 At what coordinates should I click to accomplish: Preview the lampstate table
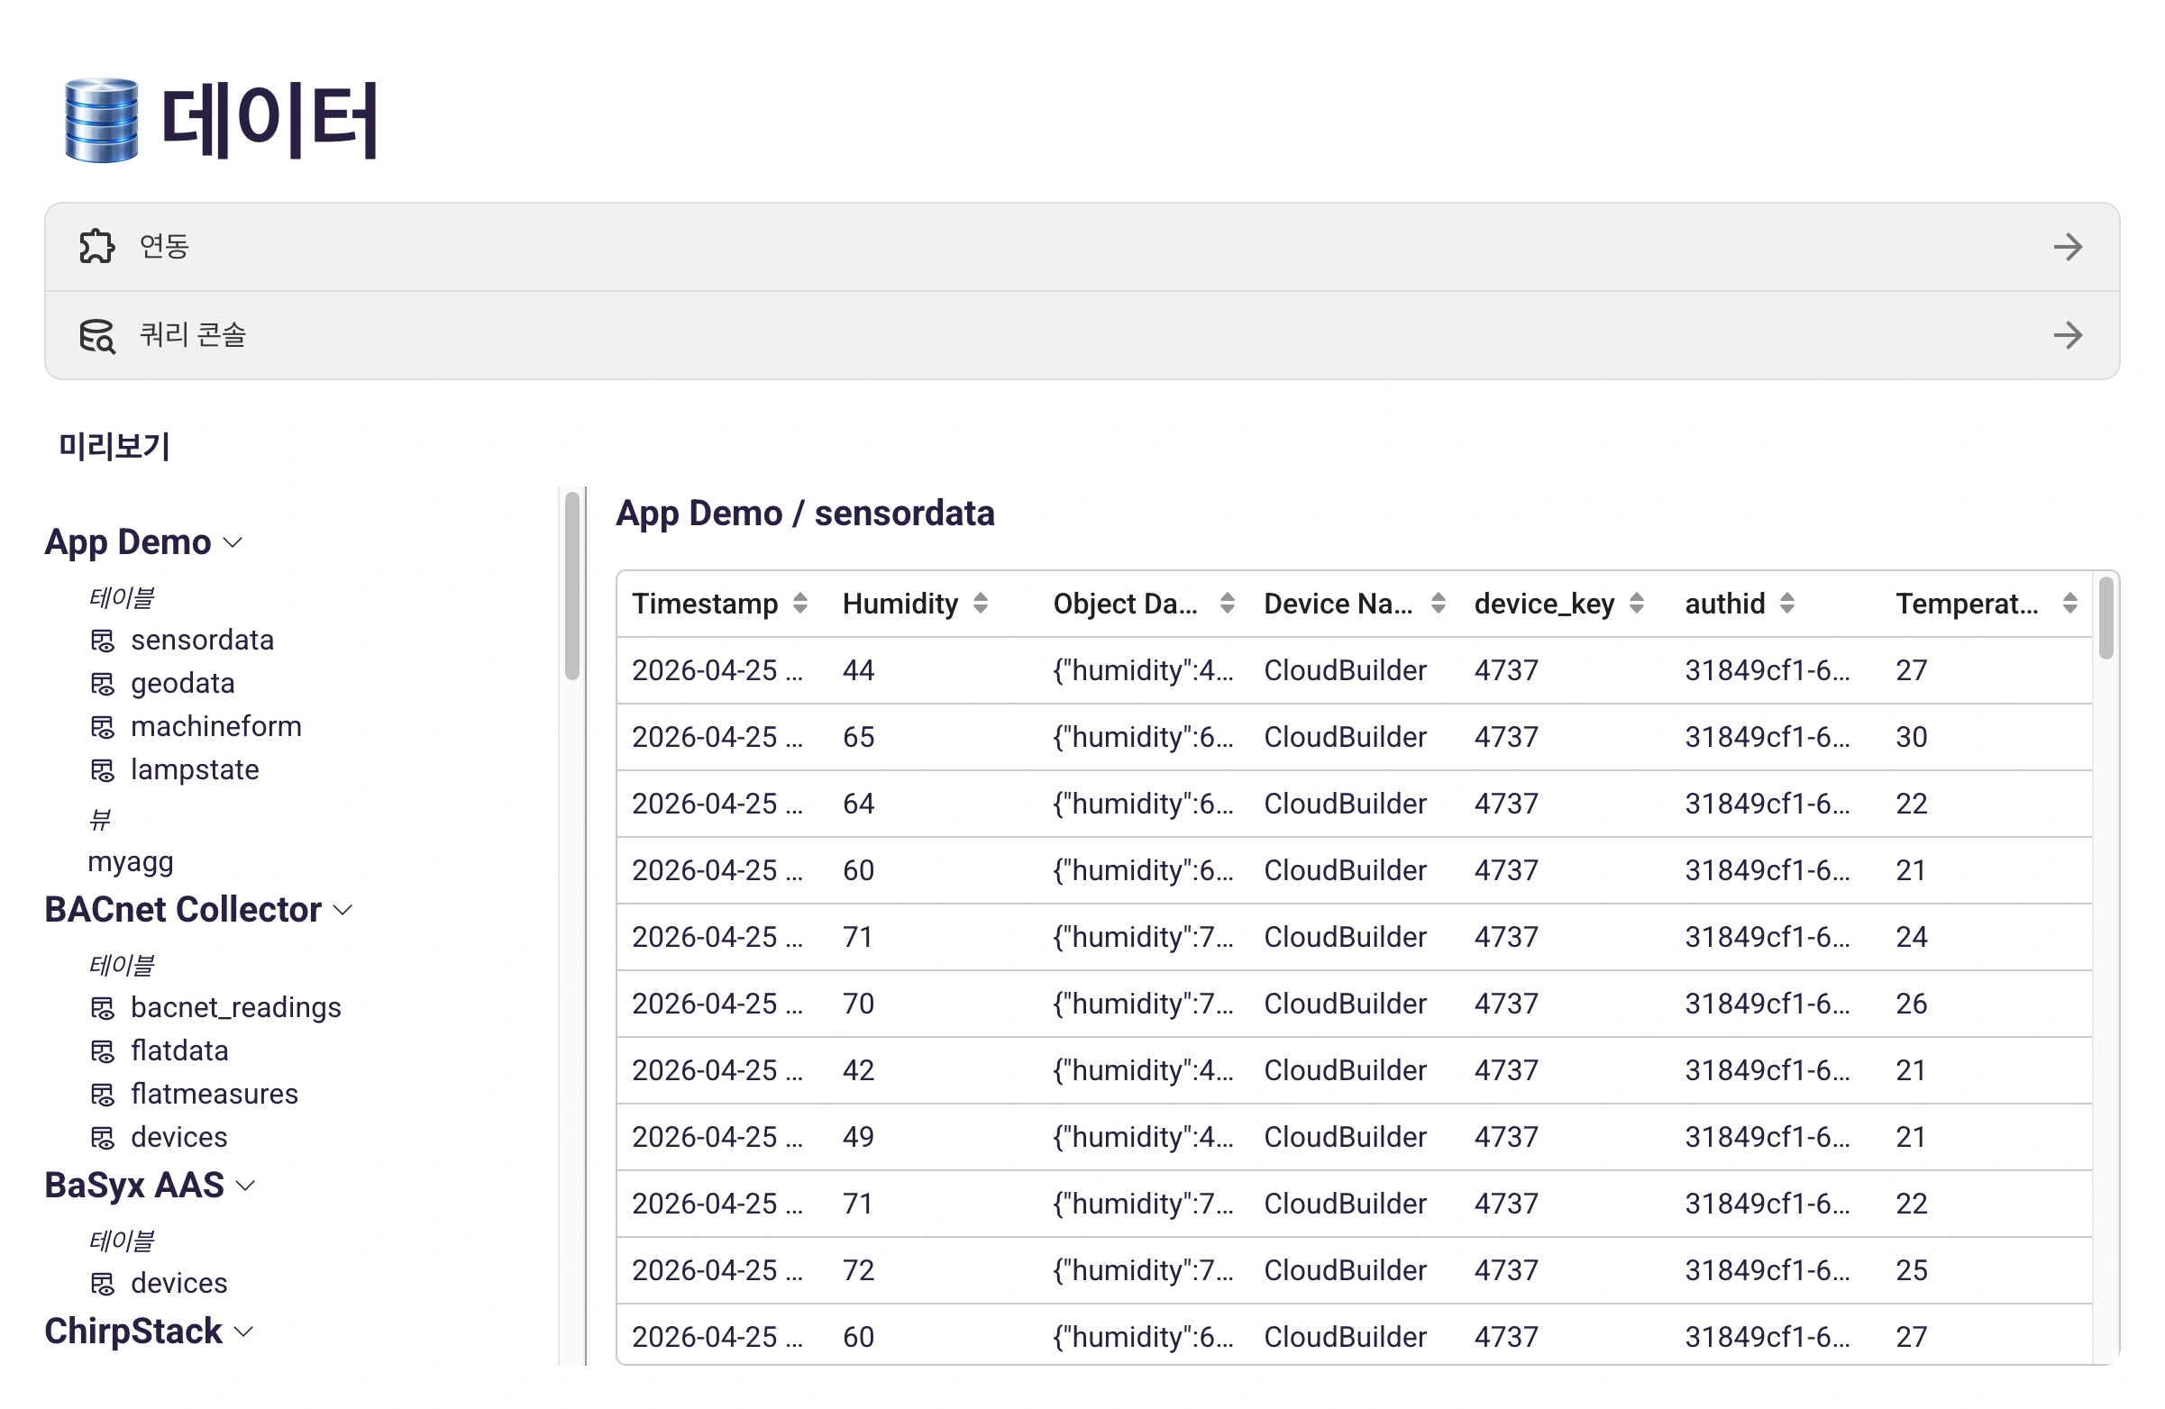(x=195, y=770)
